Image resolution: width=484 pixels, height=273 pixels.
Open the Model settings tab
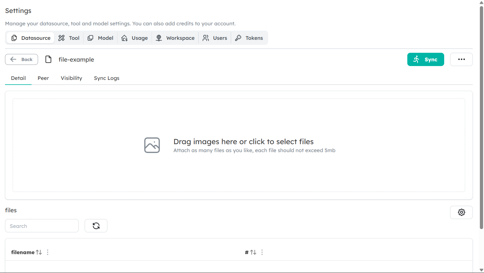[101, 38]
